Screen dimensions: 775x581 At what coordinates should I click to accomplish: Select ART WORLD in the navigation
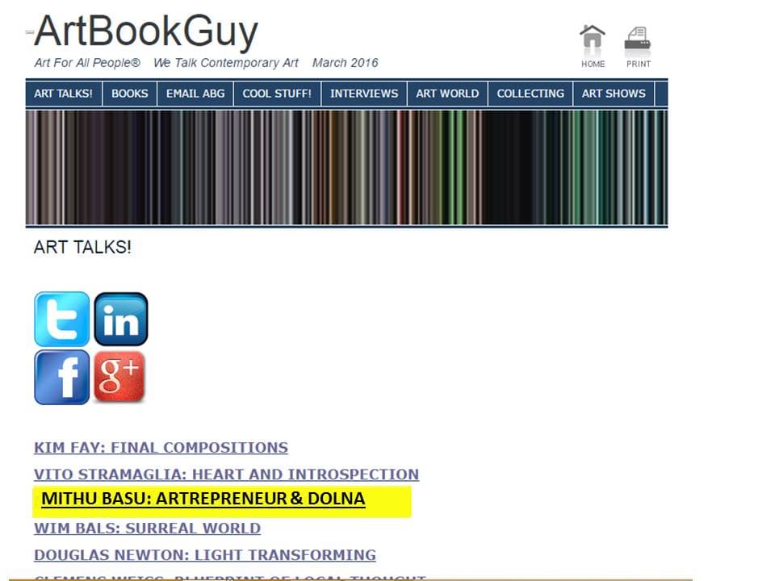point(447,94)
